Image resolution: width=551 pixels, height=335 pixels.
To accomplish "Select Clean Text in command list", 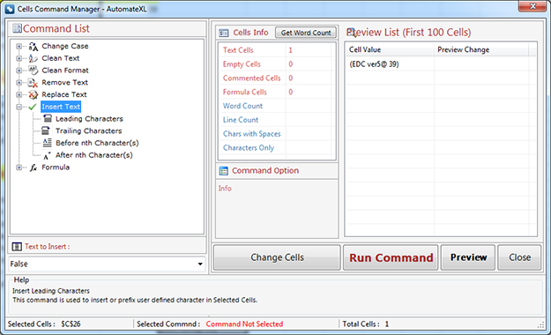I will (x=61, y=58).
